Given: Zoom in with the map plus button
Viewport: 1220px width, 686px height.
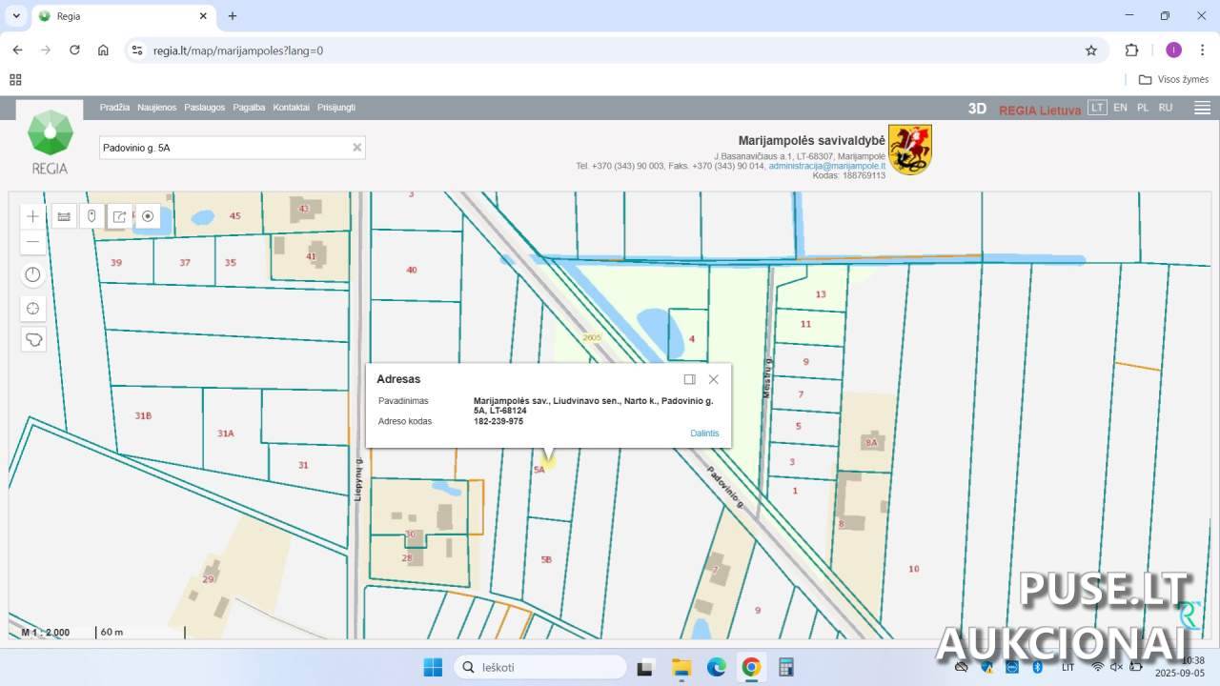Looking at the screenshot, I should click(33, 216).
